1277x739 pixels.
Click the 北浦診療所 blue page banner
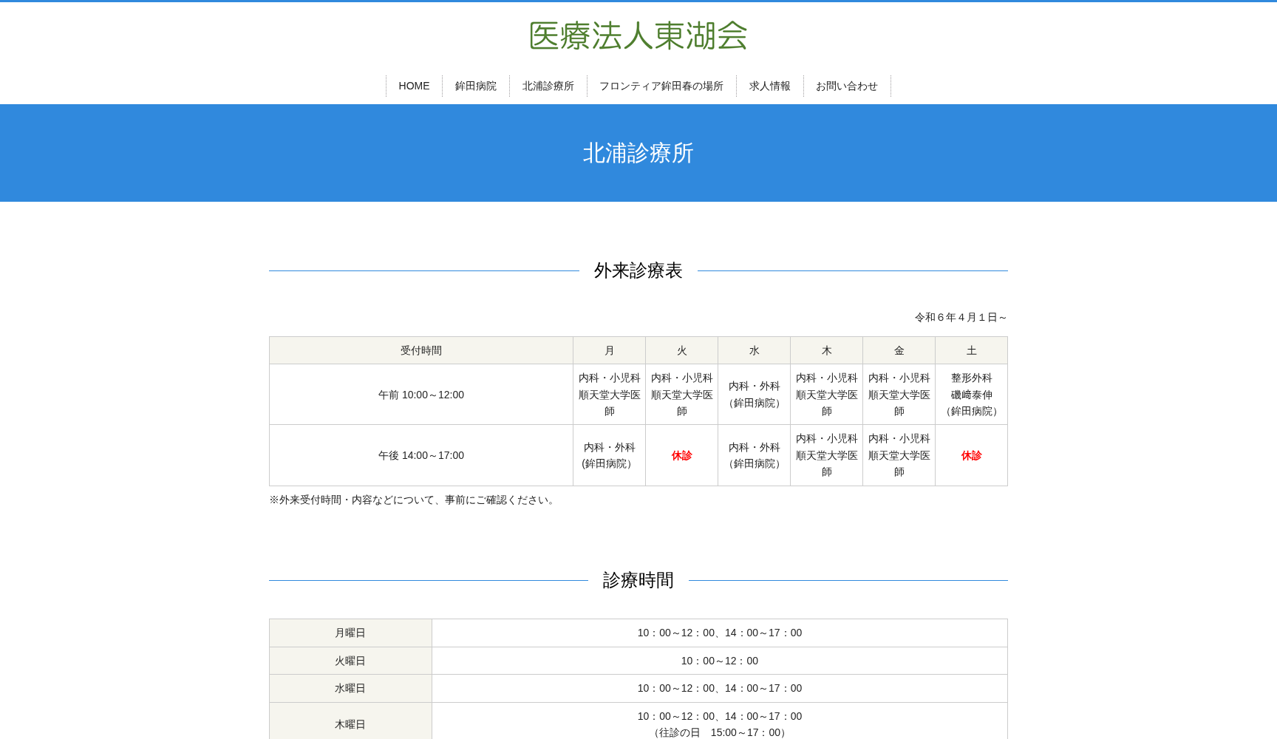click(x=638, y=153)
